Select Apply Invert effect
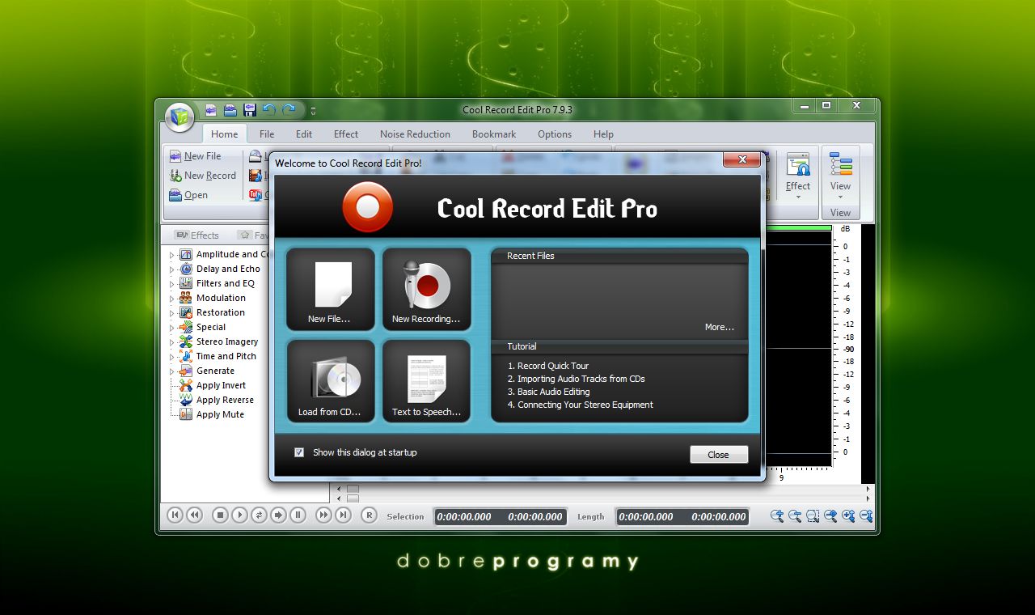This screenshot has height=615, width=1035. pyautogui.click(x=221, y=385)
